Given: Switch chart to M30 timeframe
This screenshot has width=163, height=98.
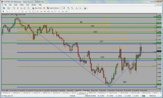Looking at the screenshot, I should (49, 11).
